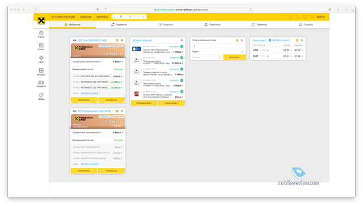Switch to the Перевести tab

click(x=119, y=24)
